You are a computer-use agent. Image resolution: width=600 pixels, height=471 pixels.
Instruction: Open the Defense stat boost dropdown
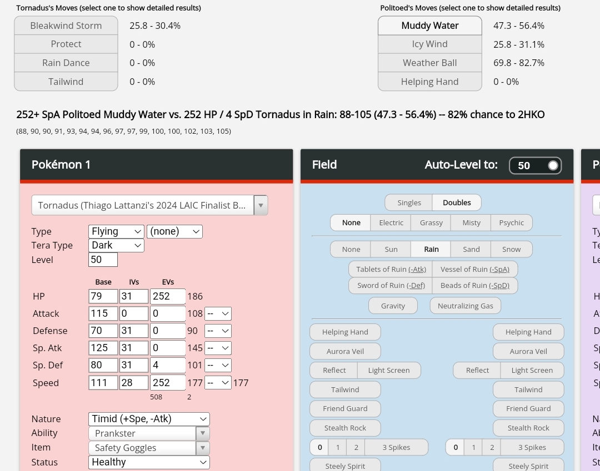(218, 331)
